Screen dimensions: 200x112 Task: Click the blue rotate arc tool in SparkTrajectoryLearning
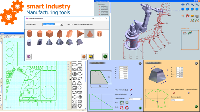click(187, 4)
